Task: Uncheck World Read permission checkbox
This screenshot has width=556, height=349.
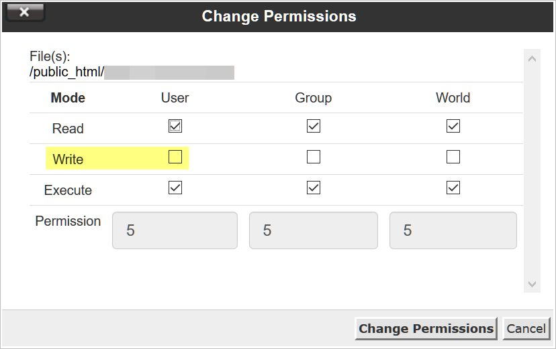Action: tap(453, 126)
